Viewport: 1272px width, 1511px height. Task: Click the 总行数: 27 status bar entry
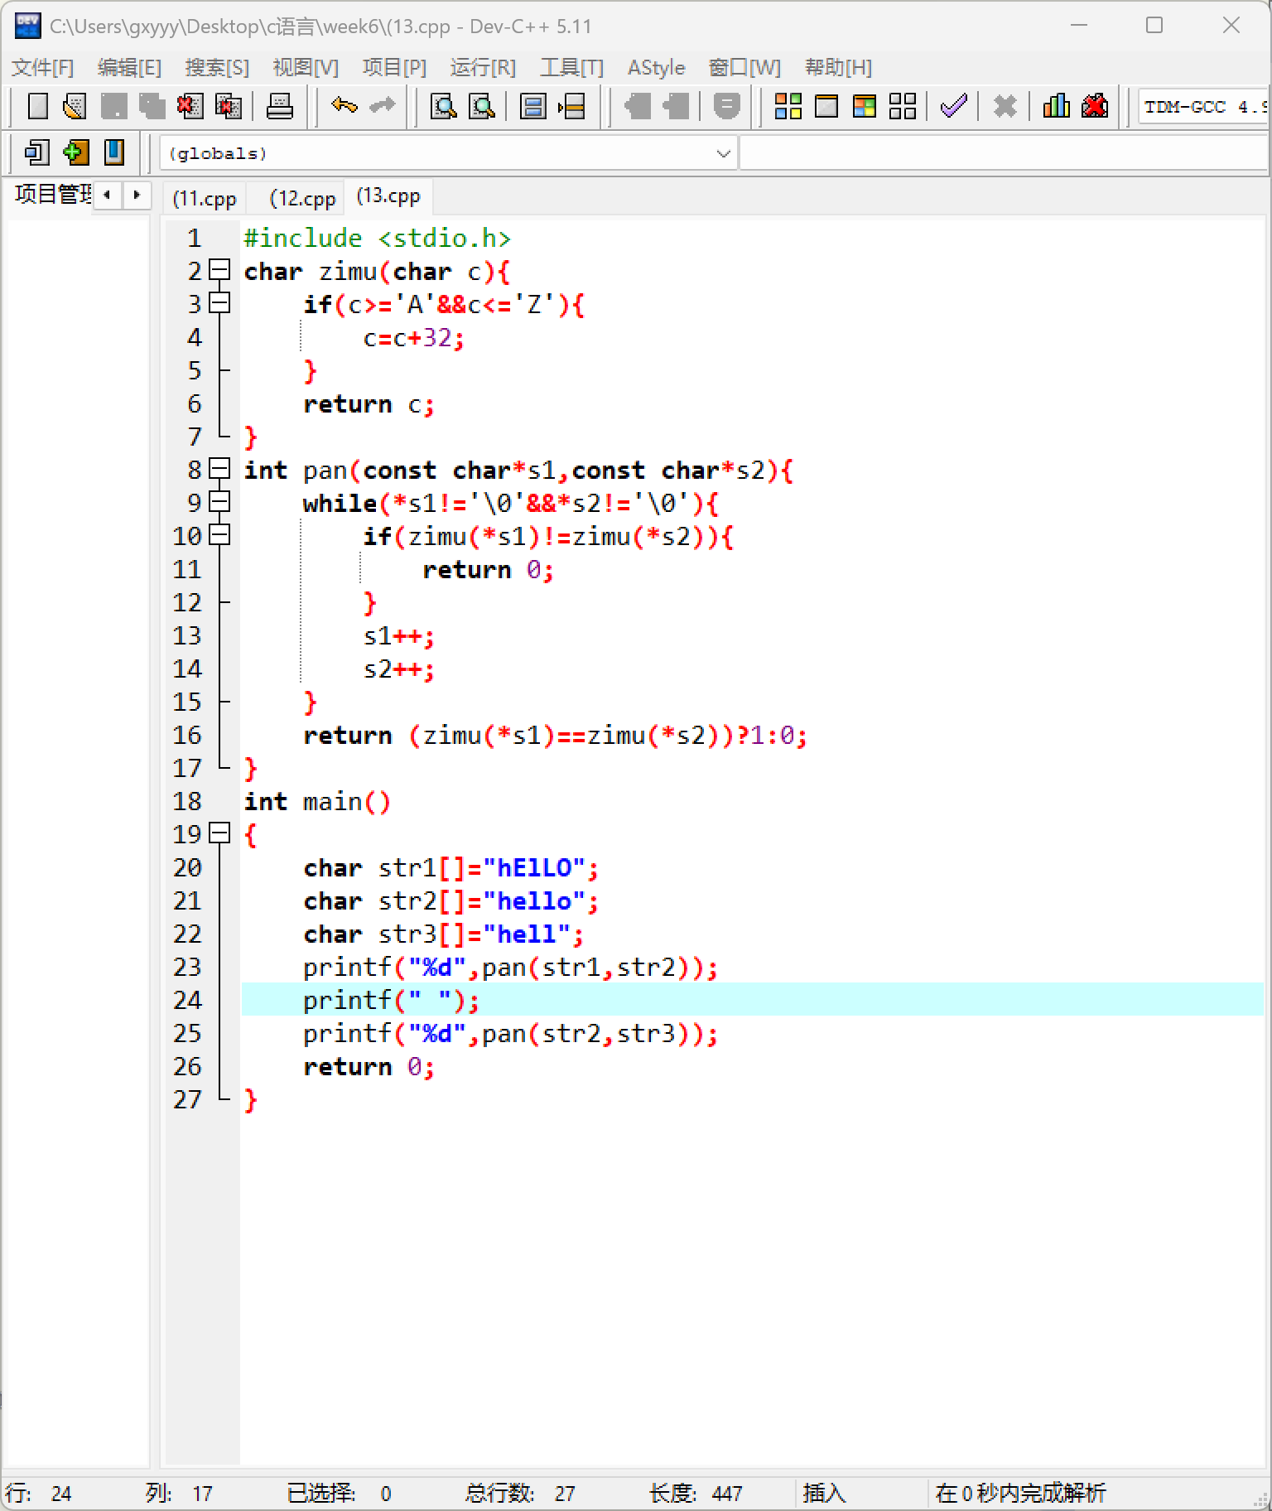520,1493
